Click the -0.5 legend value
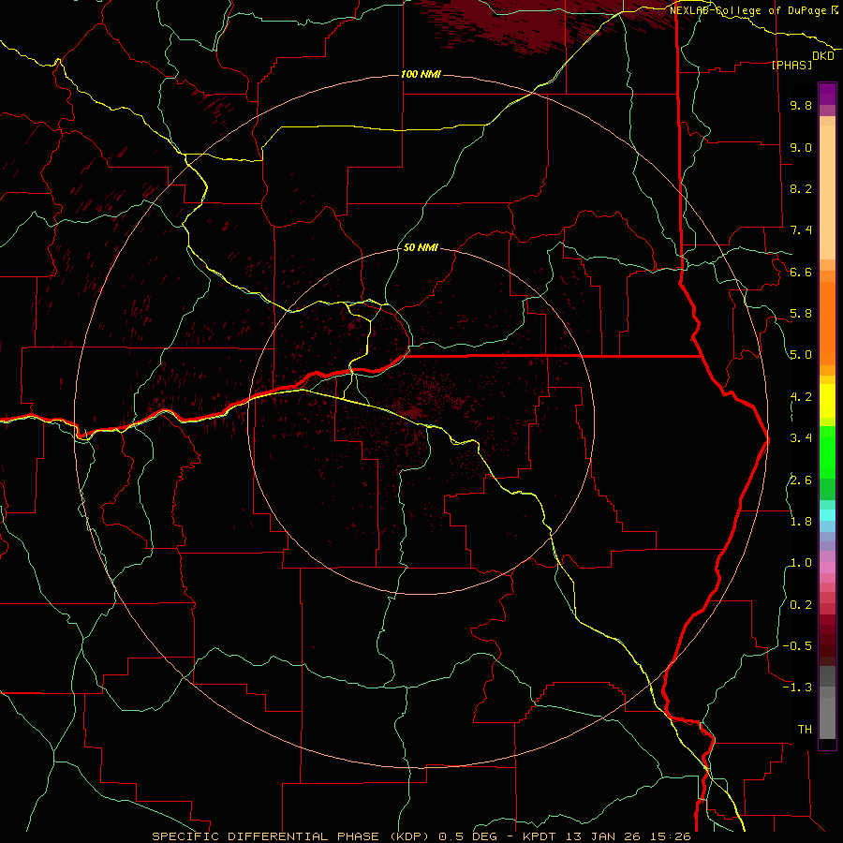843x843 pixels. tap(797, 646)
